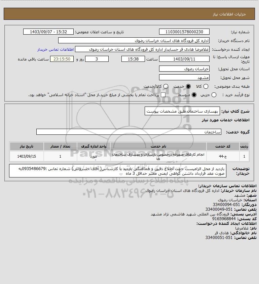Click the fax number 33400094-051
This screenshot has width=259, height=284.
226,205
